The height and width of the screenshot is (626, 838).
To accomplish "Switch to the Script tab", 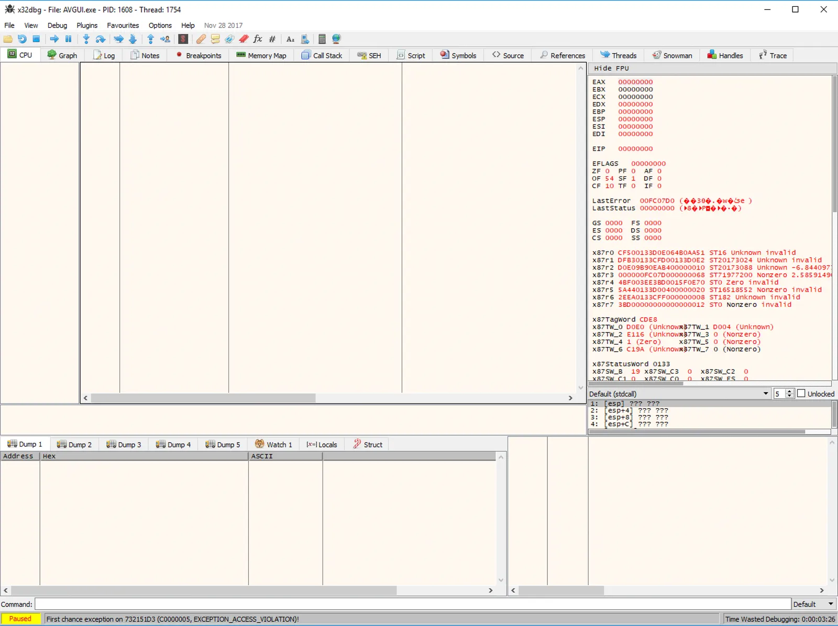I will tap(411, 55).
